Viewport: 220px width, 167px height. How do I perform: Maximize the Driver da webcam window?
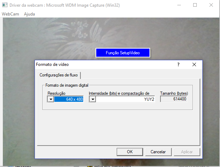[195, 5]
